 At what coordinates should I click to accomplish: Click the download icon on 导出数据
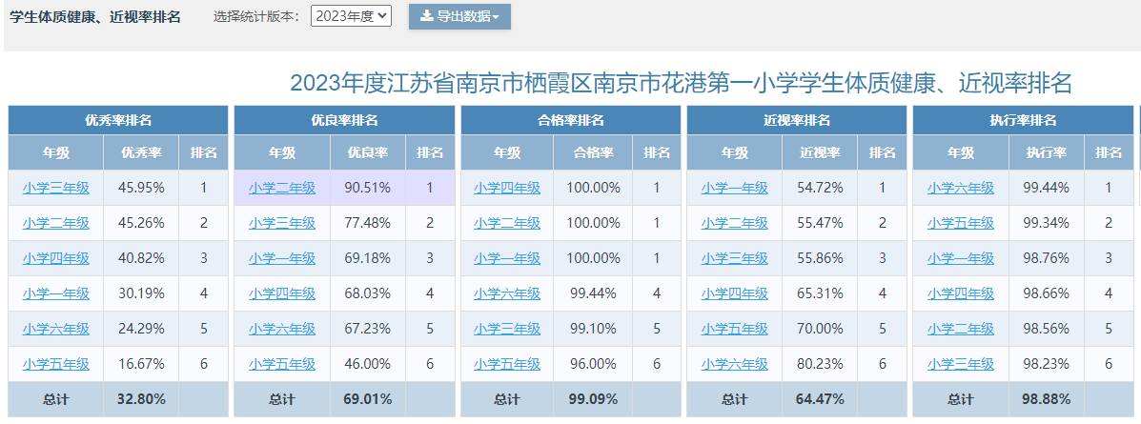[x=426, y=16]
